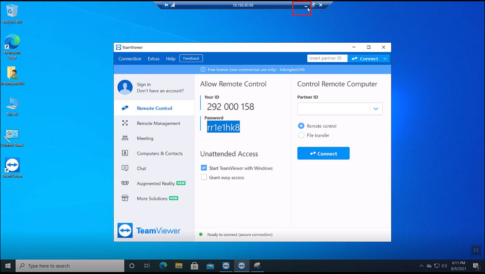Screen dimensions: 485x274
Task: Expand the Partner ID dropdown chevron
Action: [376, 109]
